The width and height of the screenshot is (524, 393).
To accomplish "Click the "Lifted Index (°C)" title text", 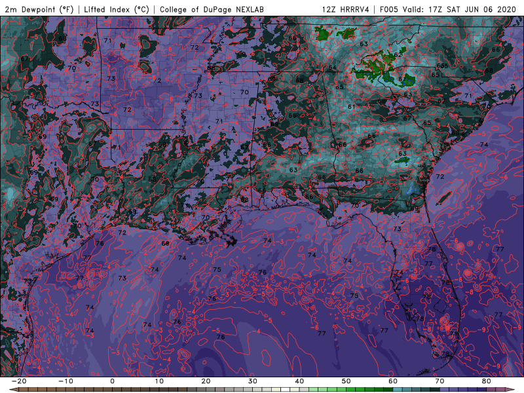I will [x=117, y=9].
